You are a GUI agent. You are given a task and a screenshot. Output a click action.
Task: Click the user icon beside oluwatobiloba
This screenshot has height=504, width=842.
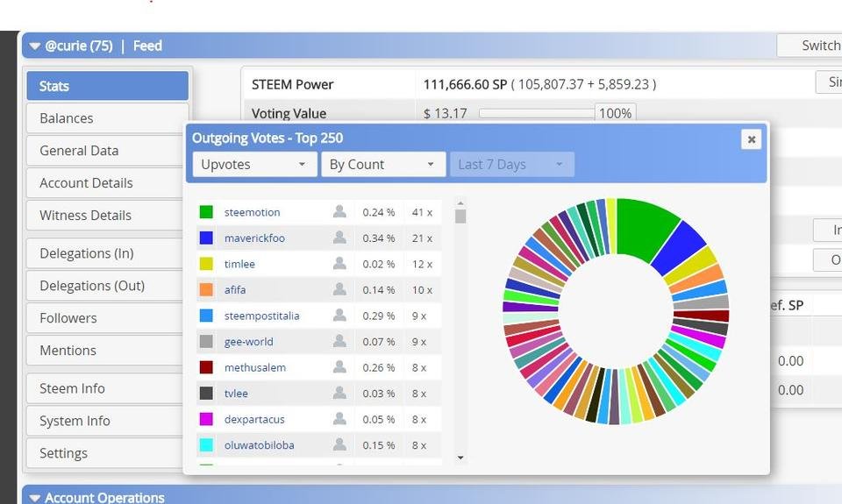tap(339, 444)
